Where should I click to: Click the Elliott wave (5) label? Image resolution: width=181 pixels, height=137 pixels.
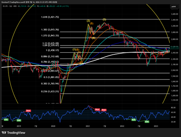coord(104,19)
